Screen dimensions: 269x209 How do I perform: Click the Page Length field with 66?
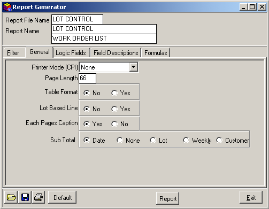[x=87, y=78]
